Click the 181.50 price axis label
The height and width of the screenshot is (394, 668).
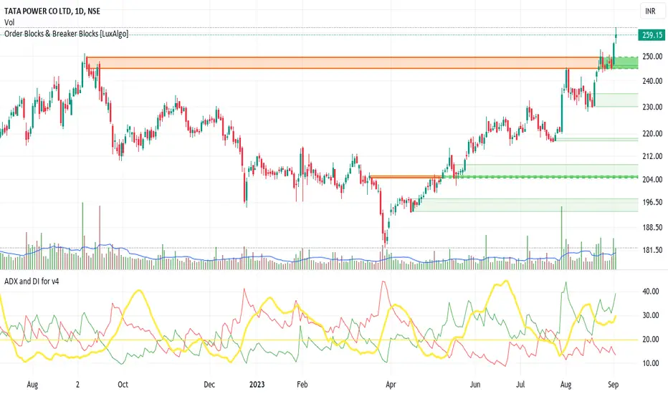(x=652, y=250)
